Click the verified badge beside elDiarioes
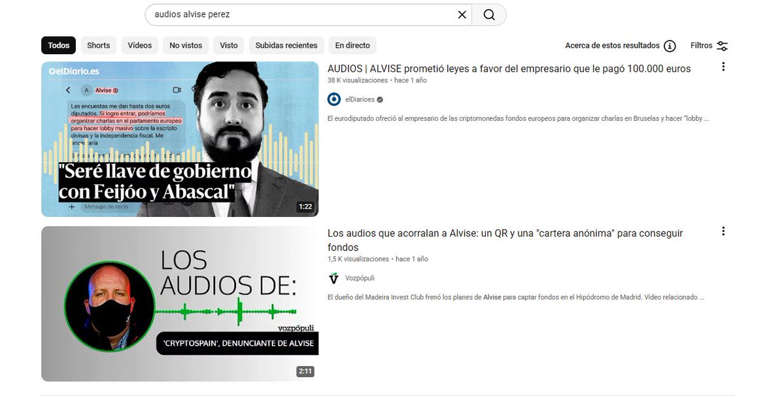The image size is (784, 400). click(380, 99)
